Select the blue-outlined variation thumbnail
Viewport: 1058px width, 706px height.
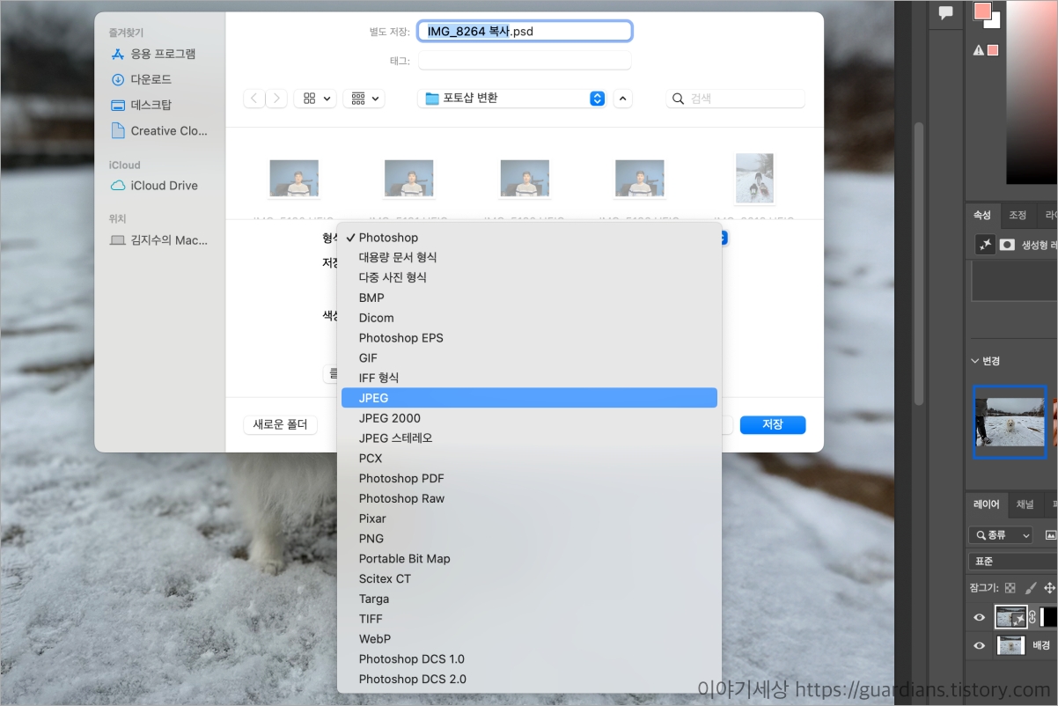click(1010, 422)
